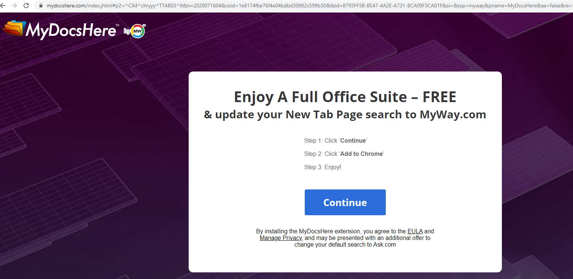Click the browser forward arrow
The image size is (573, 279).
pyautogui.click(x=14, y=6)
